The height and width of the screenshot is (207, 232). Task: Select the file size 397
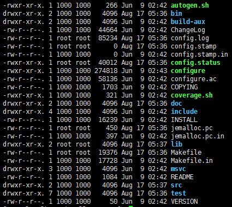(x=112, y=136)
